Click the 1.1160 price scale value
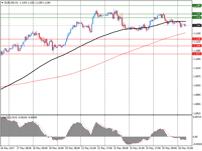The height and width of the screenshot is (151, 202). point(197,33)
